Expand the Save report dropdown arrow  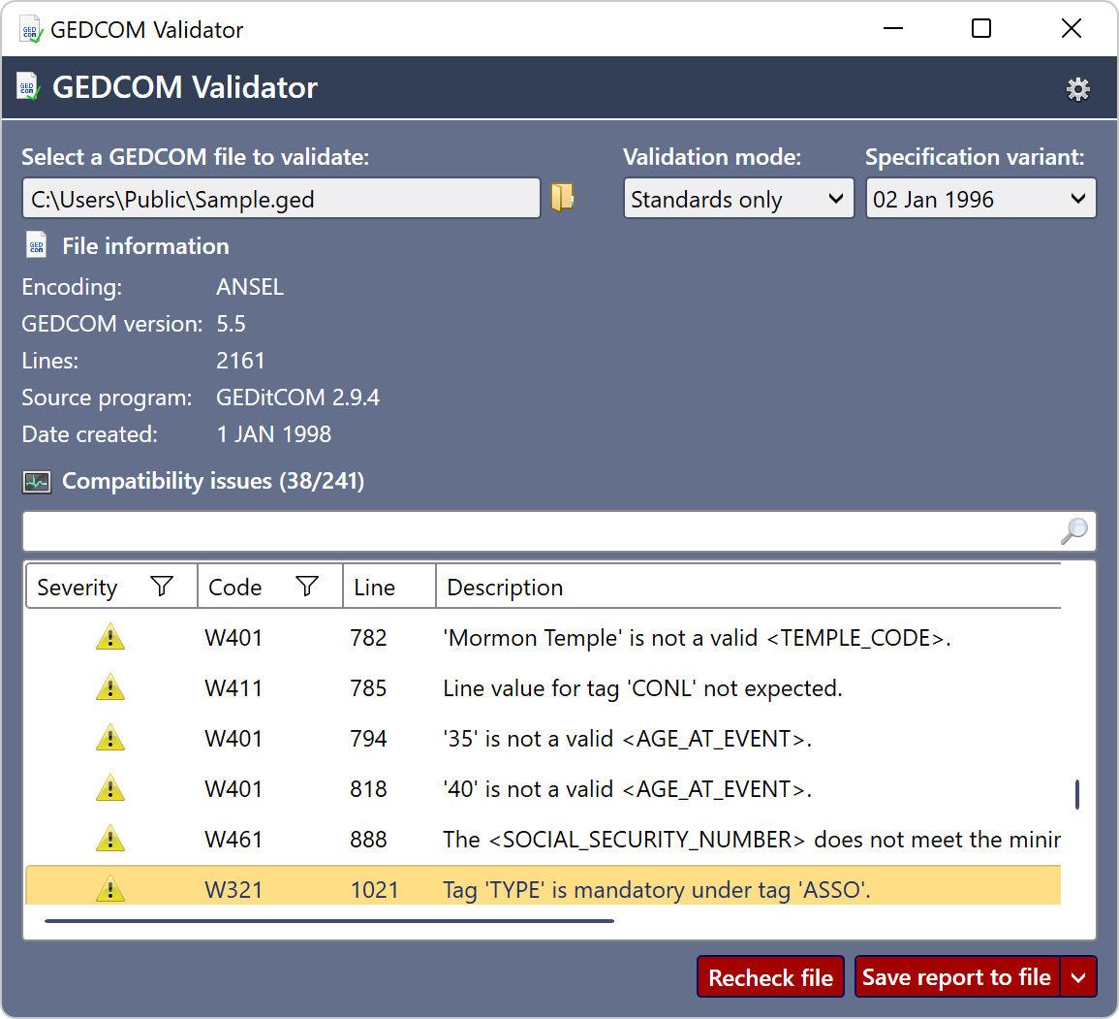coord(1078,977)
